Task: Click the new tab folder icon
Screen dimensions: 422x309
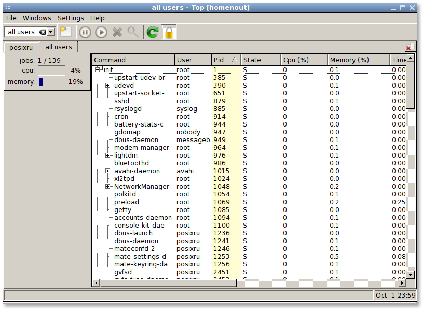Action: [x=66, y=32]
